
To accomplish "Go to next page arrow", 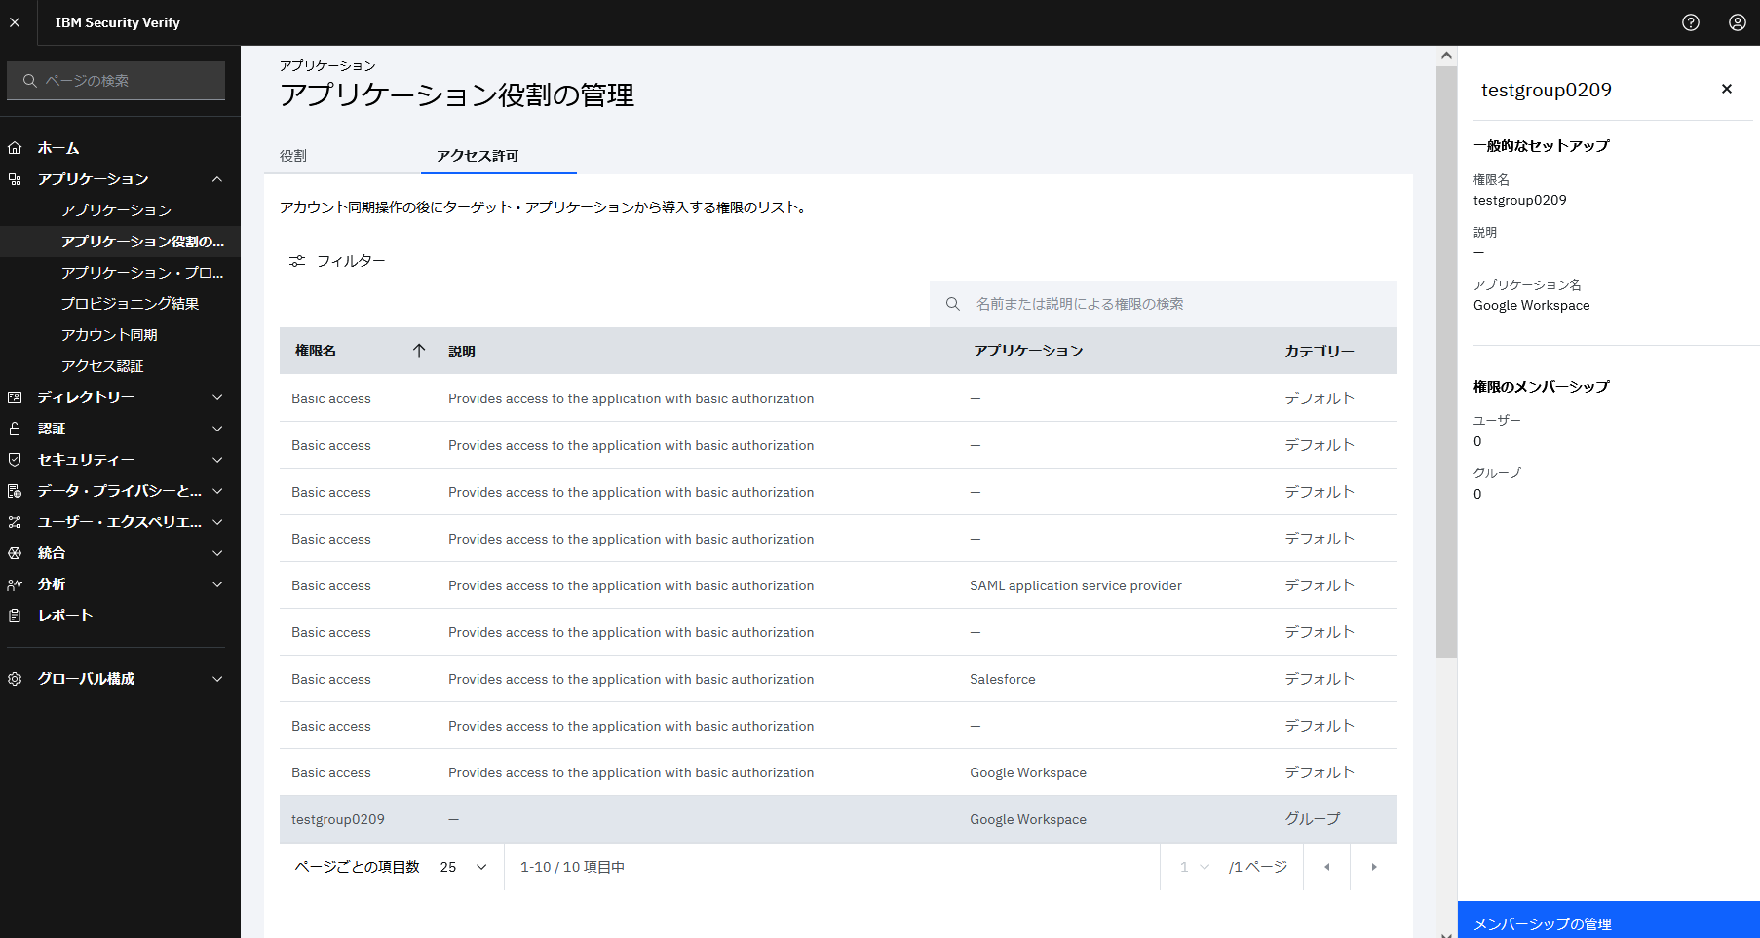I will (1374, 867).
